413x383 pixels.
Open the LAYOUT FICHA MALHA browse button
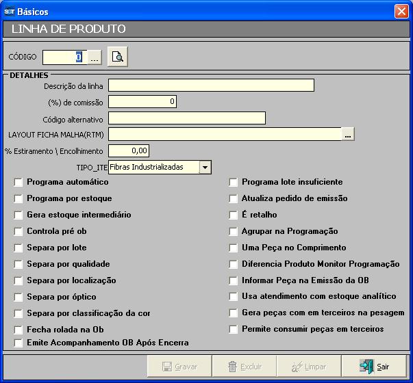click(348, 135)
